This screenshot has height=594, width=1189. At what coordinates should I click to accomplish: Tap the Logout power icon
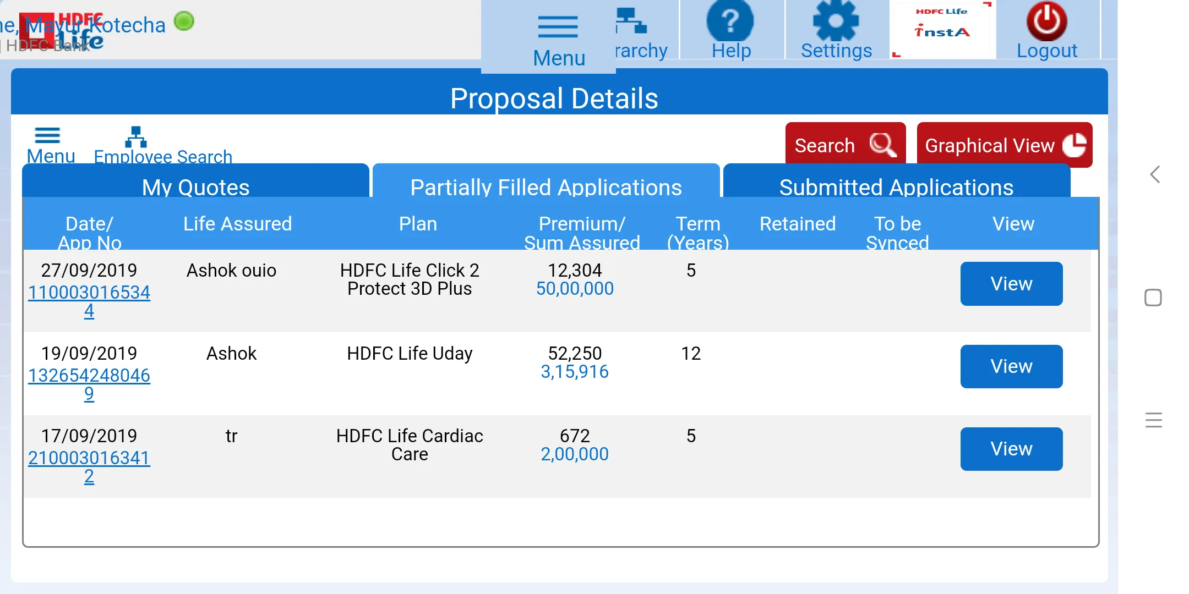coord(1046,21)
